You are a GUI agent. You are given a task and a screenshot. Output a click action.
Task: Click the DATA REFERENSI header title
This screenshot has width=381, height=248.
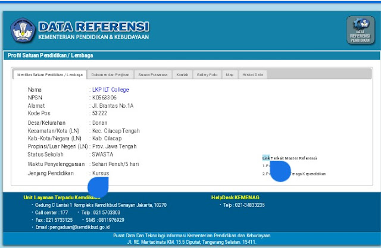coord(94,27)
